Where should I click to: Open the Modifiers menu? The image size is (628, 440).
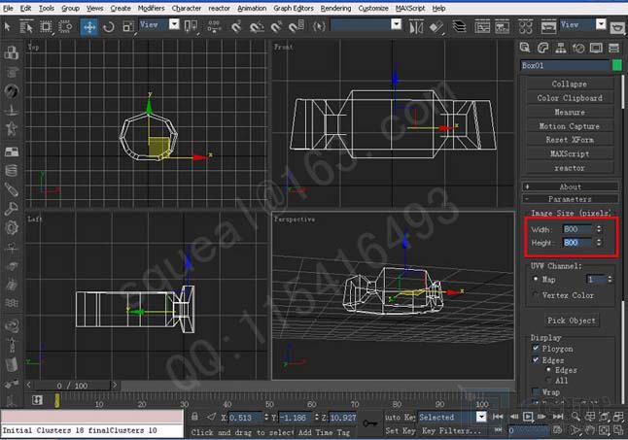coord(151,8)
